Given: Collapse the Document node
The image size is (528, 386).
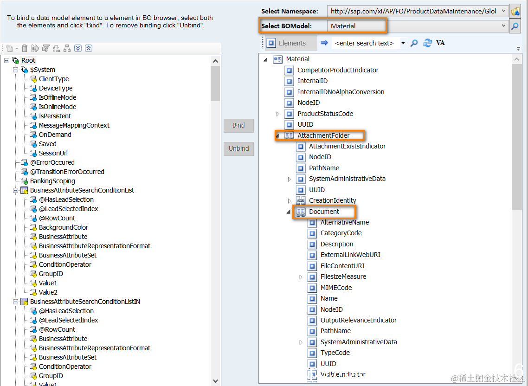Looking at the screenshot, I should 289,212.
